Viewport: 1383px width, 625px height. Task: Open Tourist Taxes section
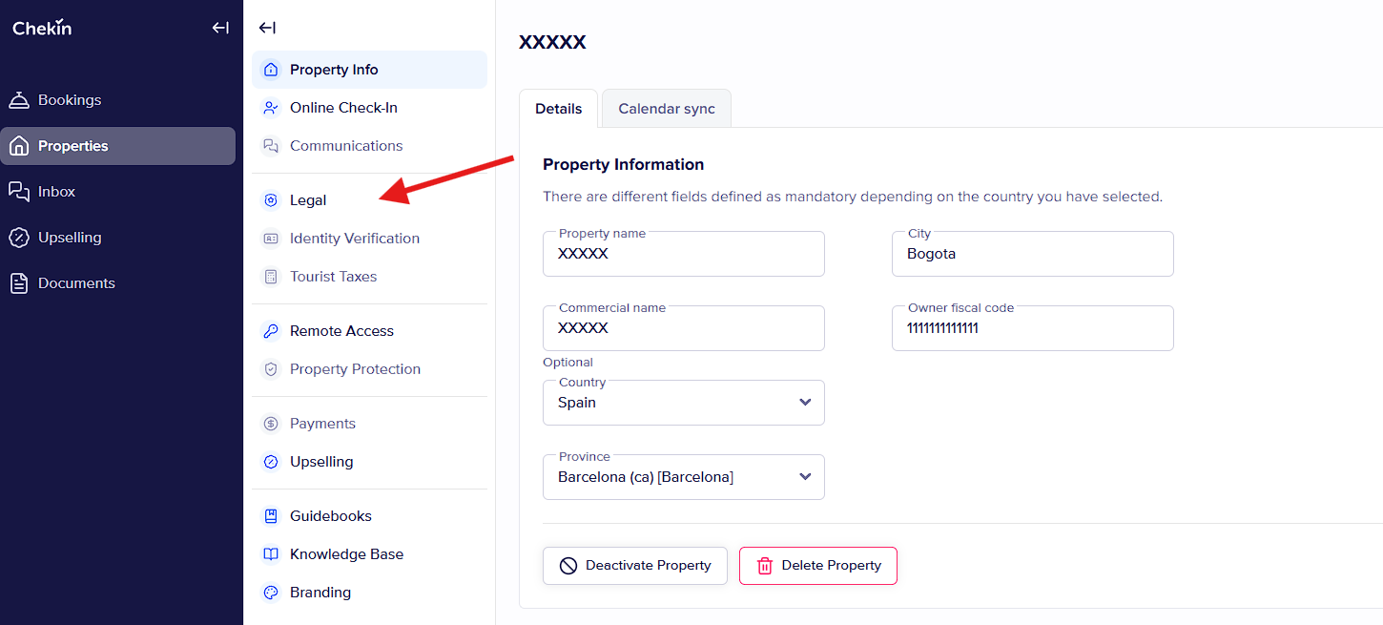tap(333, 277)
